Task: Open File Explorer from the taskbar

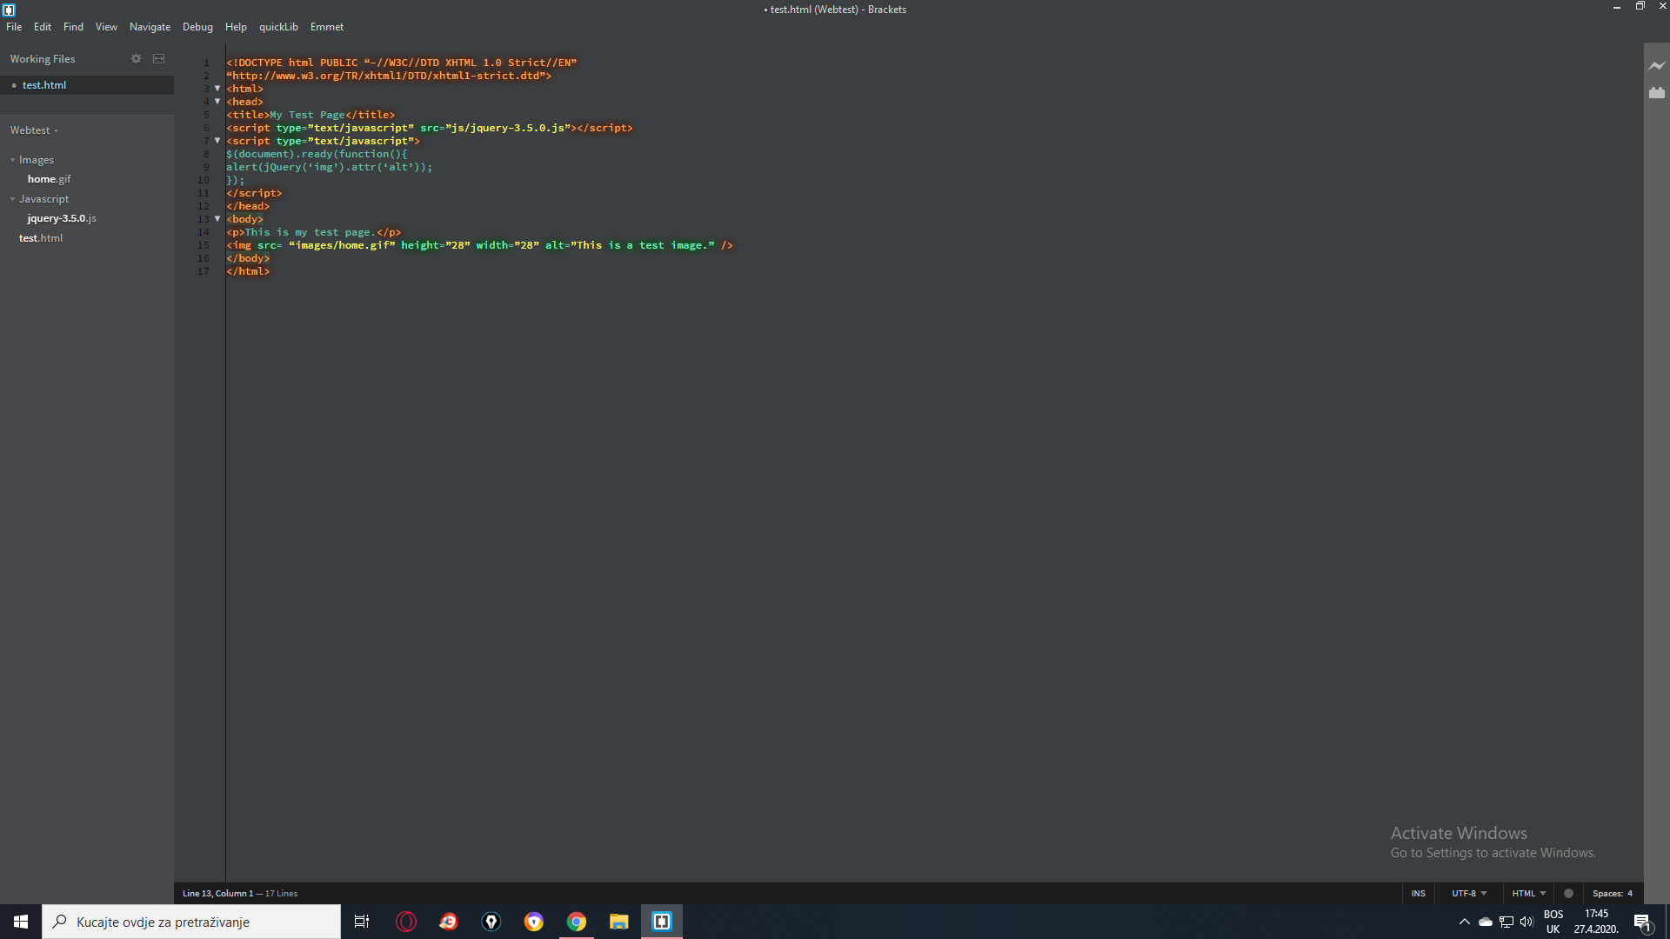Action: (618, 922)
